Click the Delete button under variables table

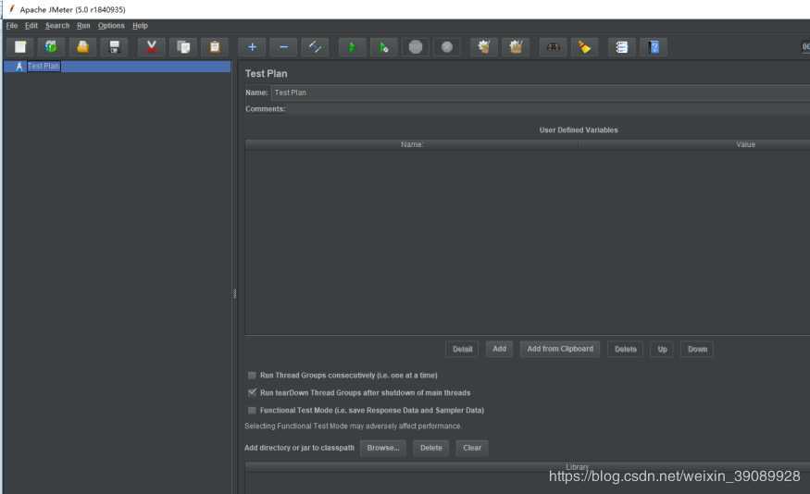(626, 349)
